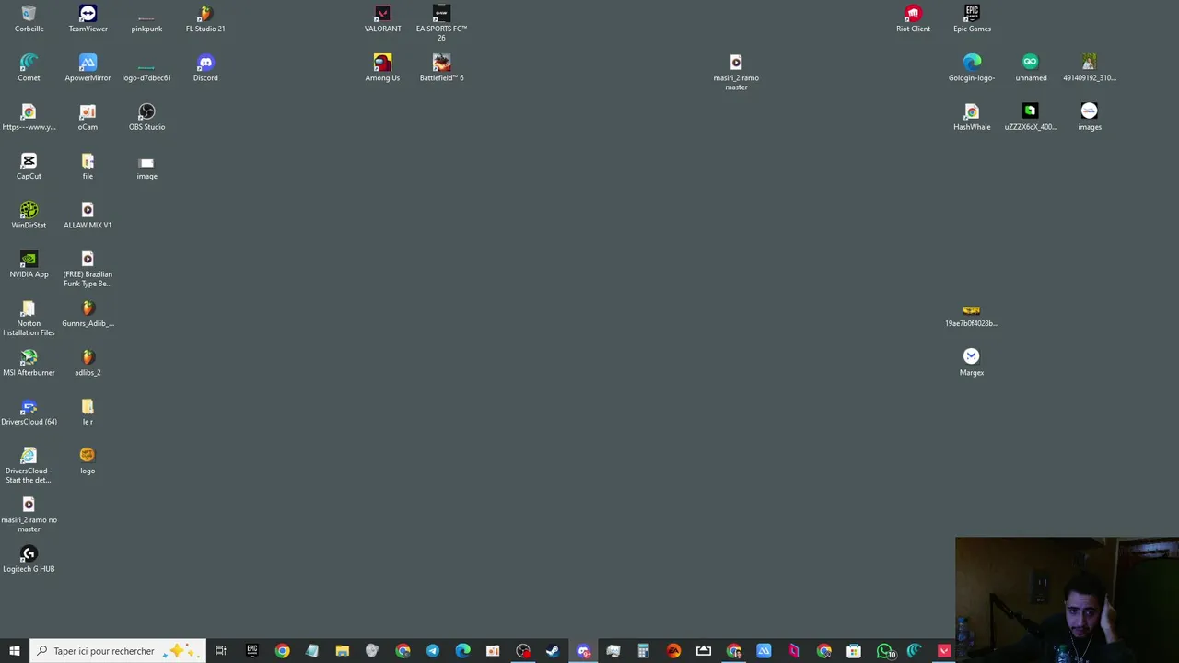1179x663 pixels.
Task: Switch to OBS Studio in the taskbar
Action: point(523,651)
